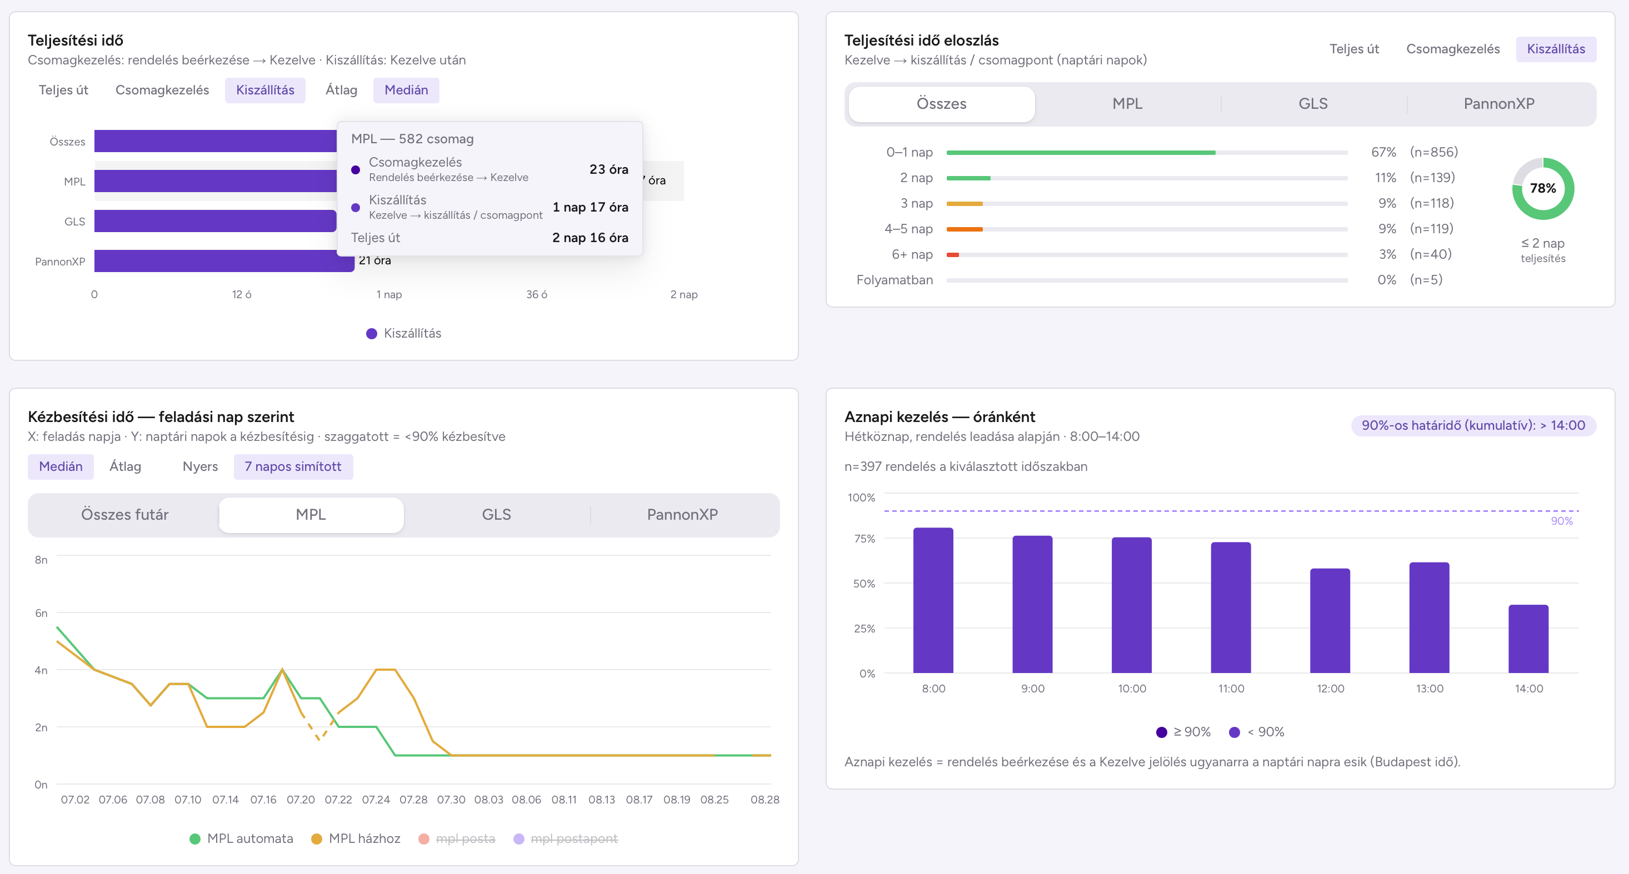Click the 9:00 hourly bar
The width and height of the screenshot is (1629, 874).
pos(1033,605)
